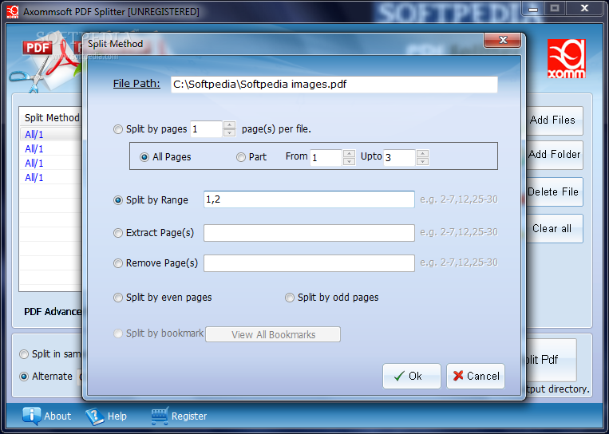This screenshot has width=609, height=434.
Task: Click the File Path text field
Action: click(334, 85)
